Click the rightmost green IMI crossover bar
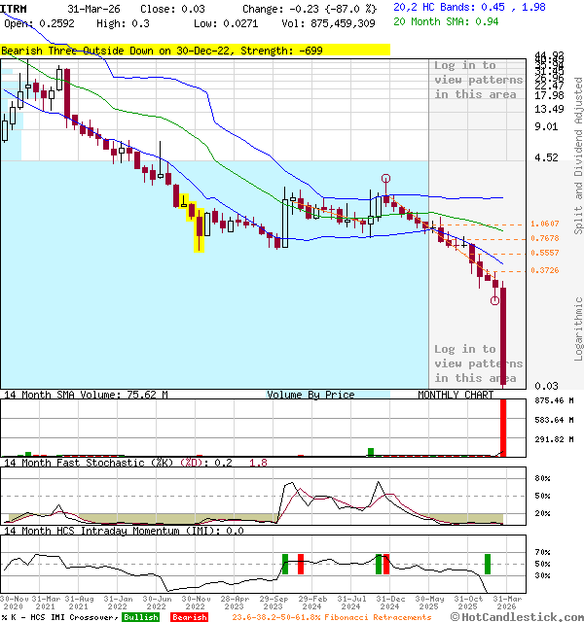The height and width of the screenshot is (622, 584). 488,564
